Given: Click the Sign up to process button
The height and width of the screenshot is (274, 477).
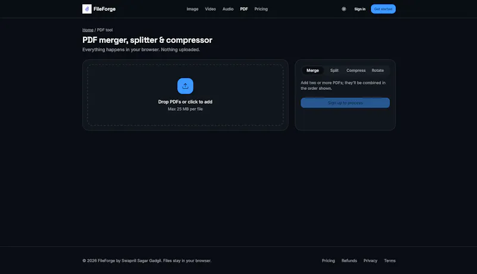Looking at the screenshot, I should 345,102.
